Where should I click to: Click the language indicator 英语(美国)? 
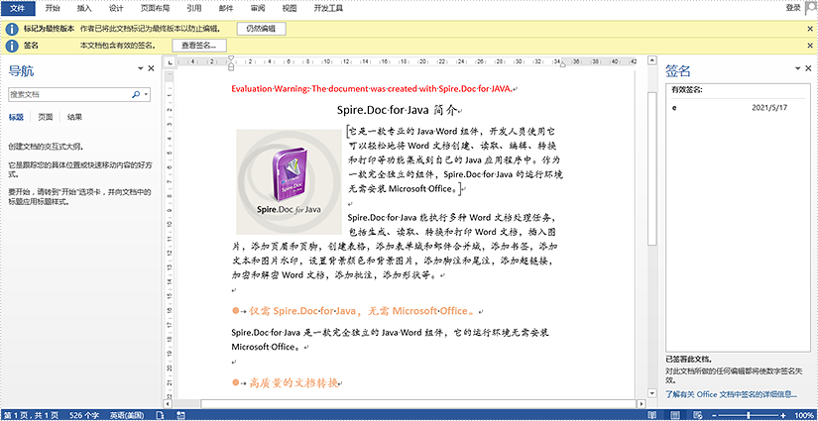127,415
